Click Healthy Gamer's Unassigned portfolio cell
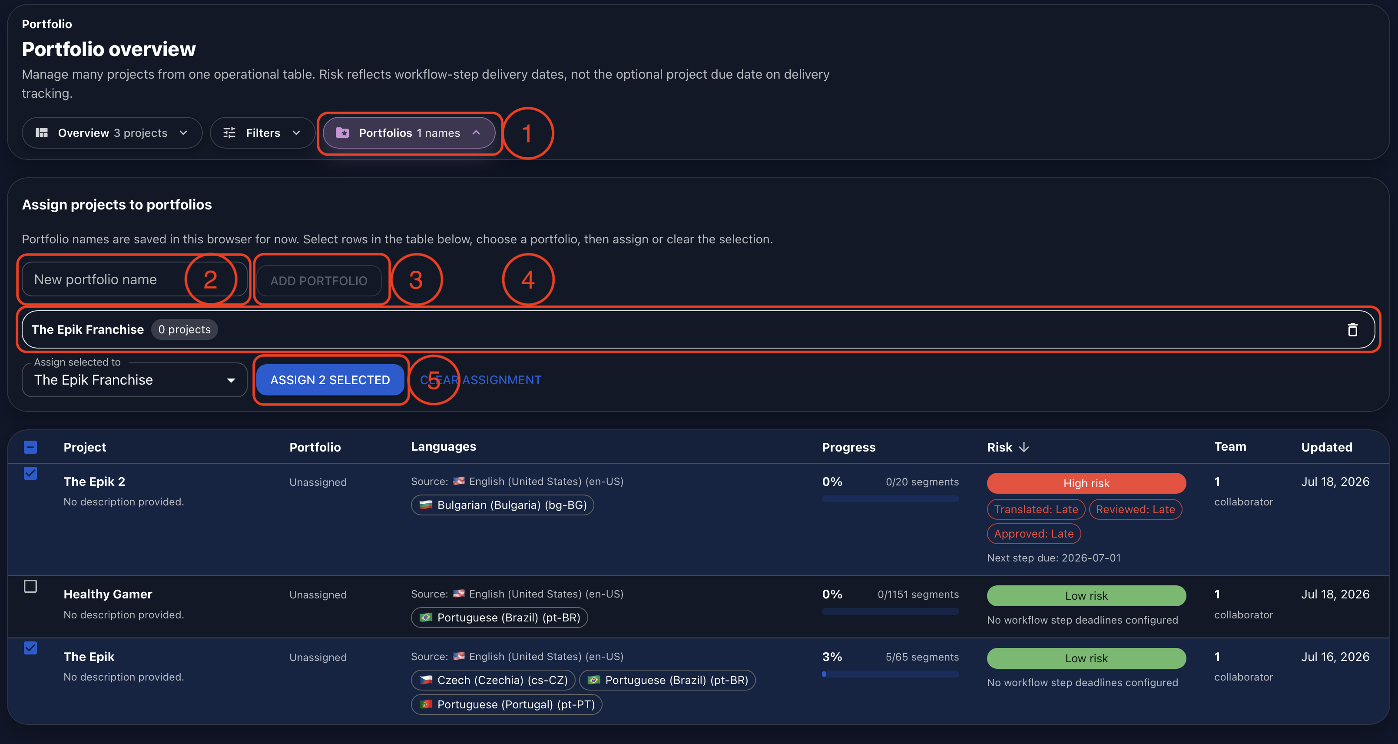Image resolution: width=1398 pixels, height=744 pixels. click(x=318, y=595)
